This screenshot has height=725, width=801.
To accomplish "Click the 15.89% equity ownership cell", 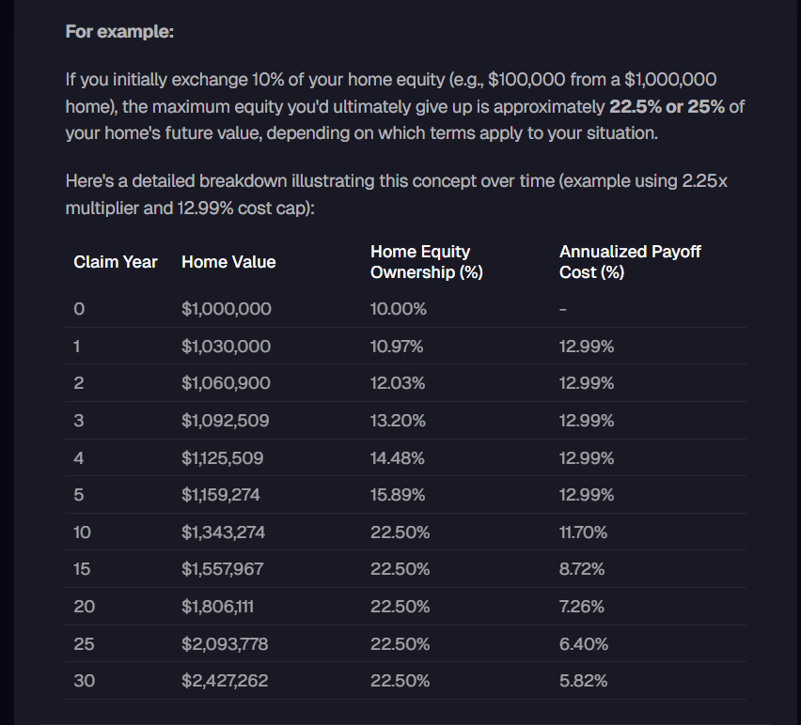I will (x=398, y=495).
